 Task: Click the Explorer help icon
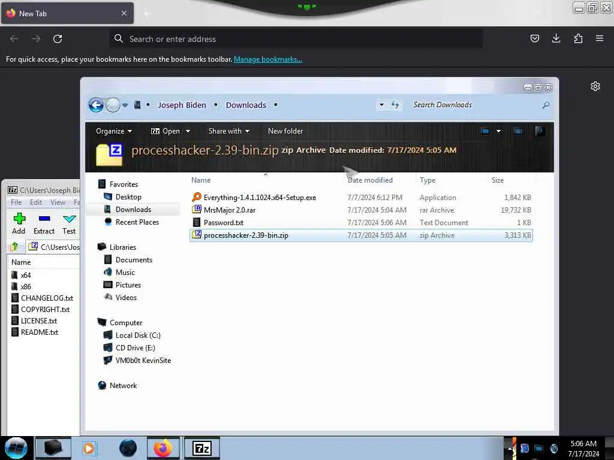(539, 131)
